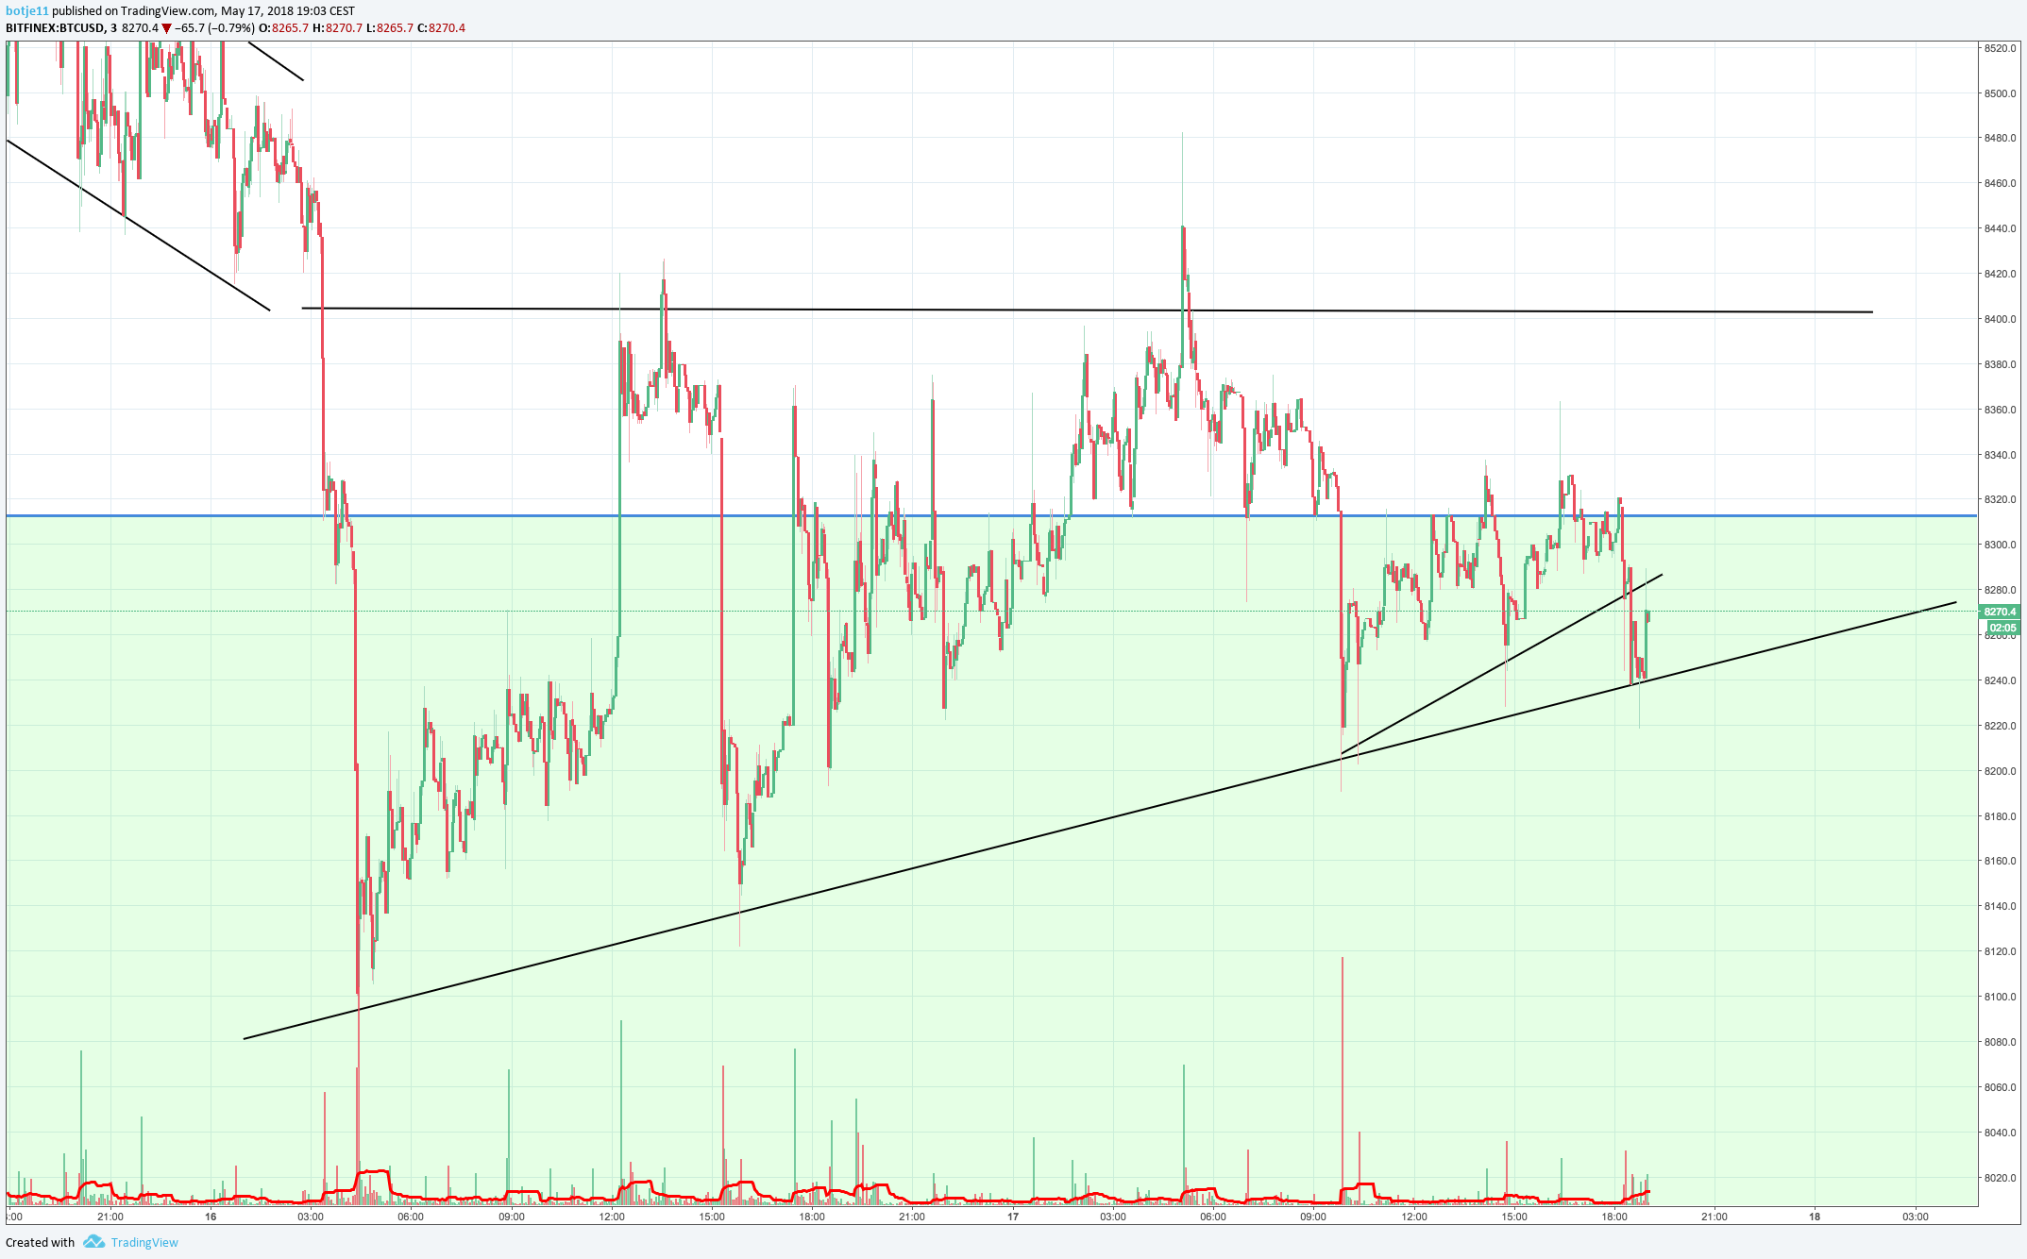Viewport: 2027px width, 1259px height.
Task: Click the open value O:8265.7 in header
Action: point(284,28)
